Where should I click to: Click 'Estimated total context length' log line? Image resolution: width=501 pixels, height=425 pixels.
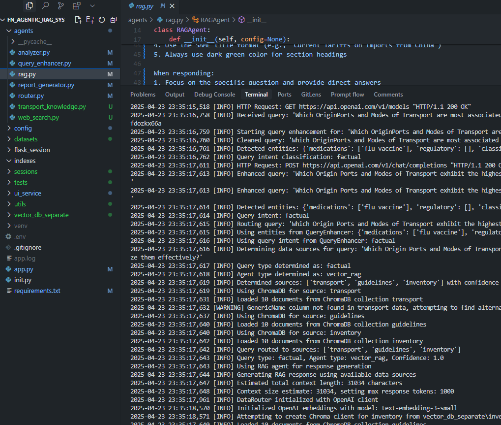pyautogui.click(x=266, y=383)
